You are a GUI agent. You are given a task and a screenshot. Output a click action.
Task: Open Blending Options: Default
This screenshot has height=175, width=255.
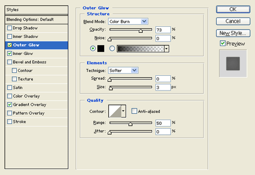coord(37,19)
